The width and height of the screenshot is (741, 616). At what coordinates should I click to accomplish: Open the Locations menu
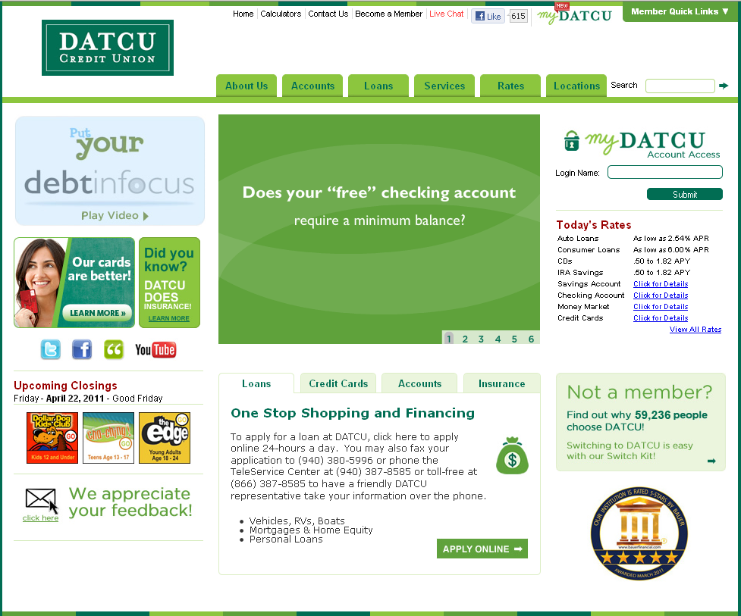(576, 86)
